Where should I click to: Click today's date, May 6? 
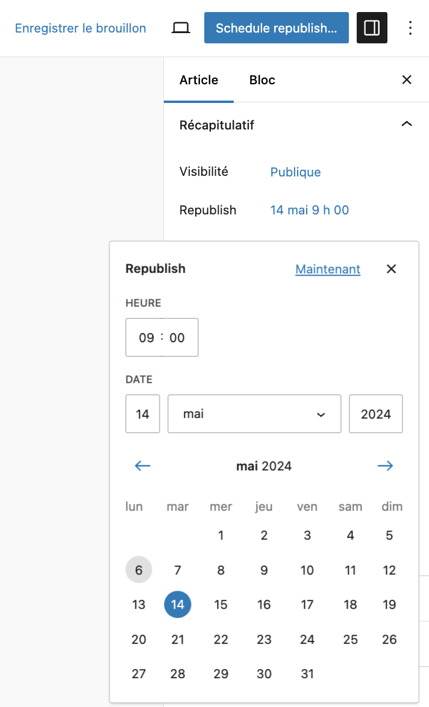point(139,570)
